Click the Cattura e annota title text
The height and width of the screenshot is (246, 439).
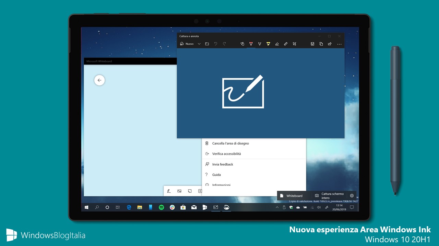[x=189, y=36]
